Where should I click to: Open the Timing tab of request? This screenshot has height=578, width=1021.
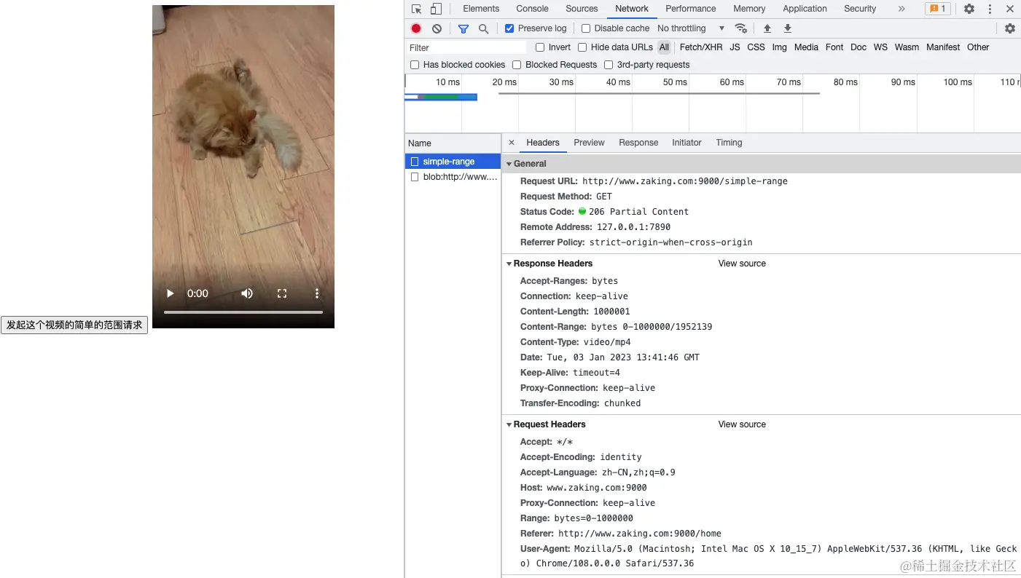point(729,143)
